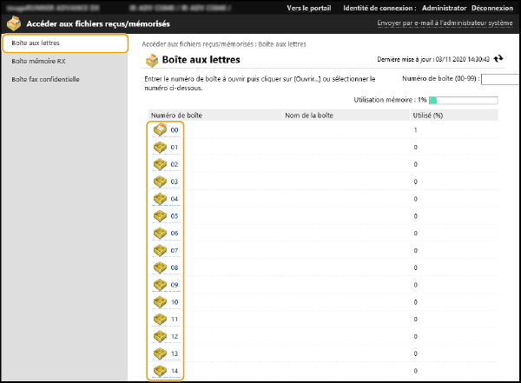Click the Vers le portail link
This screenshot has height=383, width=521.
pos(308,8)
